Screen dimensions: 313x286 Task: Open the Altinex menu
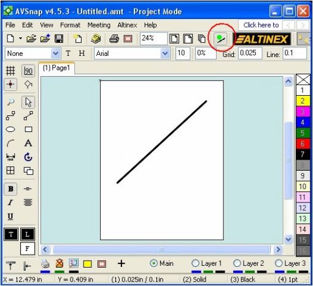(127, 25)
